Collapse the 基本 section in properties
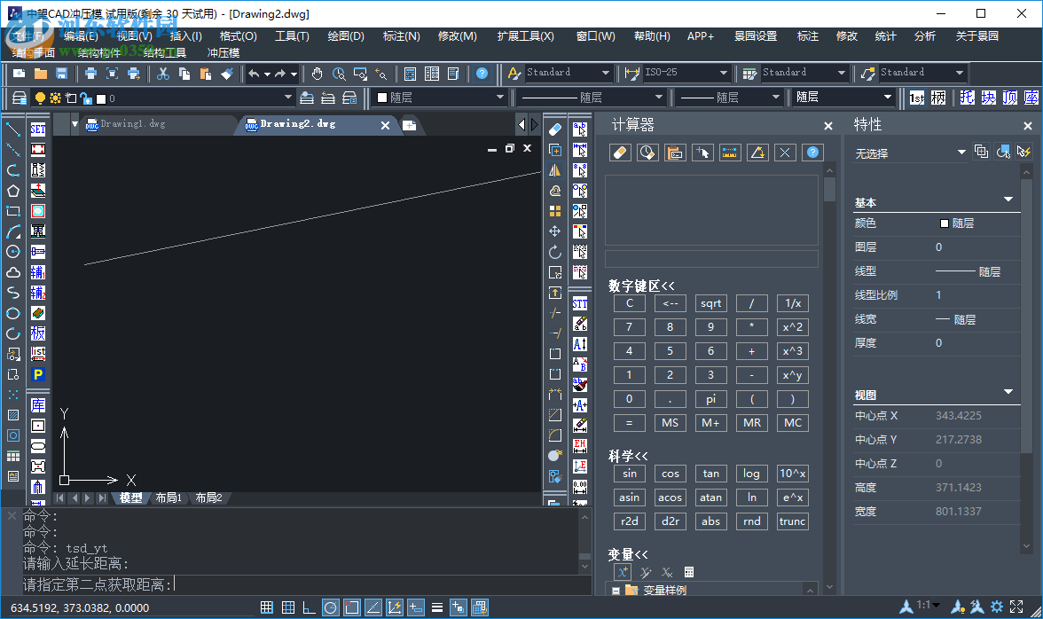Viewport: 1043px width, 619px height. 1008,200
